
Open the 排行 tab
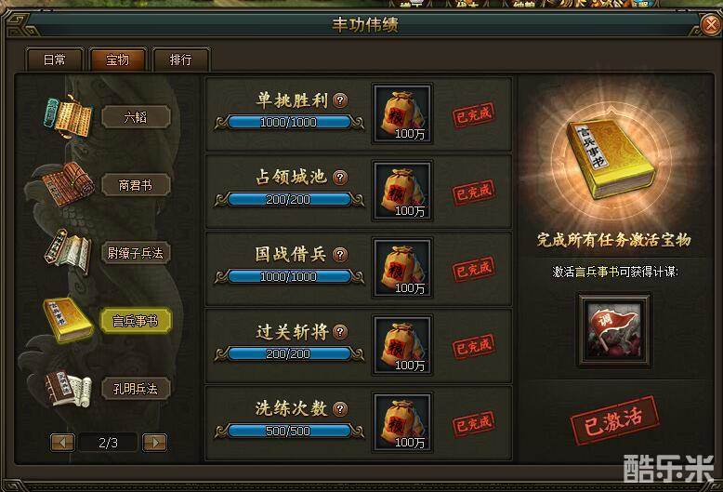pos(180,60)
